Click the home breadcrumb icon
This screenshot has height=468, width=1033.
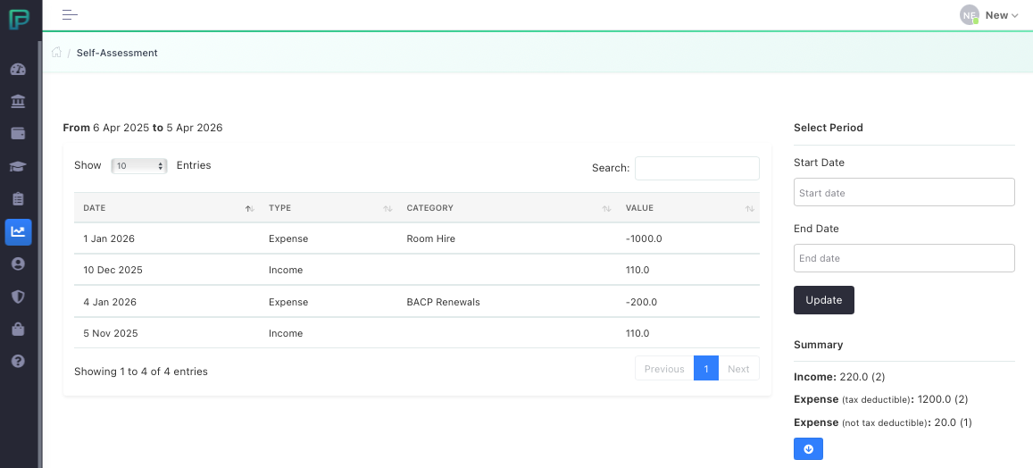coord(57,53)
